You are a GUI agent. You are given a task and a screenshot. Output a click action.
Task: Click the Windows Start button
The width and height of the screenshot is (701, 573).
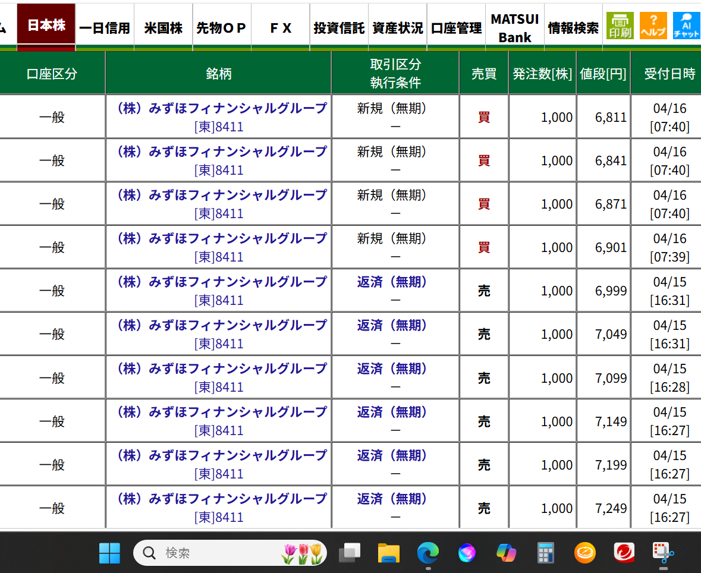(109, 553)
